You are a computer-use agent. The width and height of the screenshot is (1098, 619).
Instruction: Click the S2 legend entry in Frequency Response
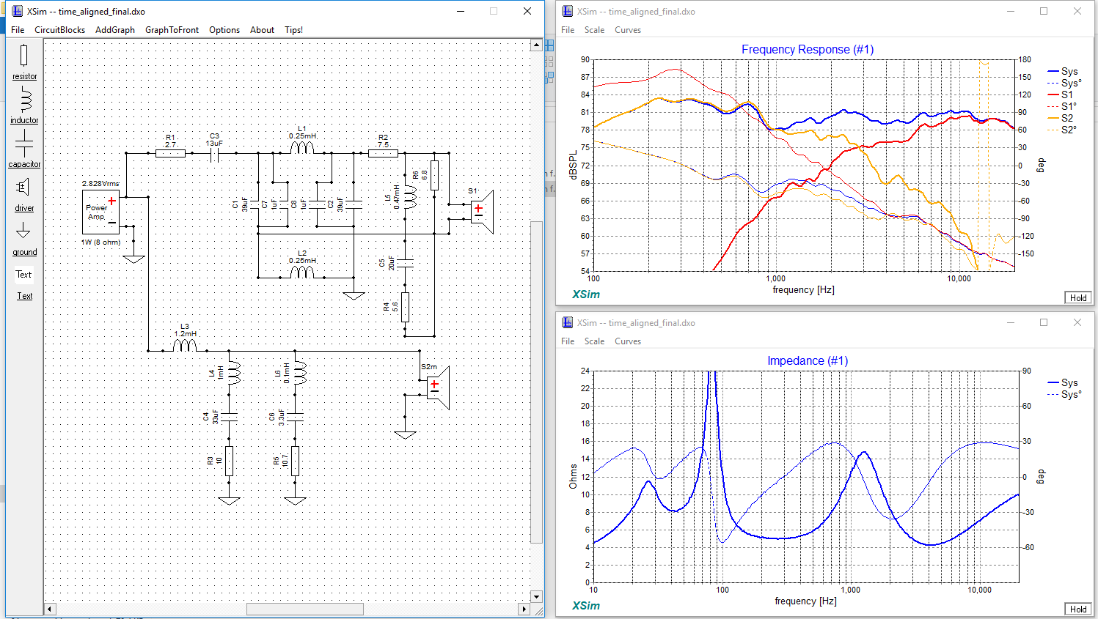coord(1061,119)
